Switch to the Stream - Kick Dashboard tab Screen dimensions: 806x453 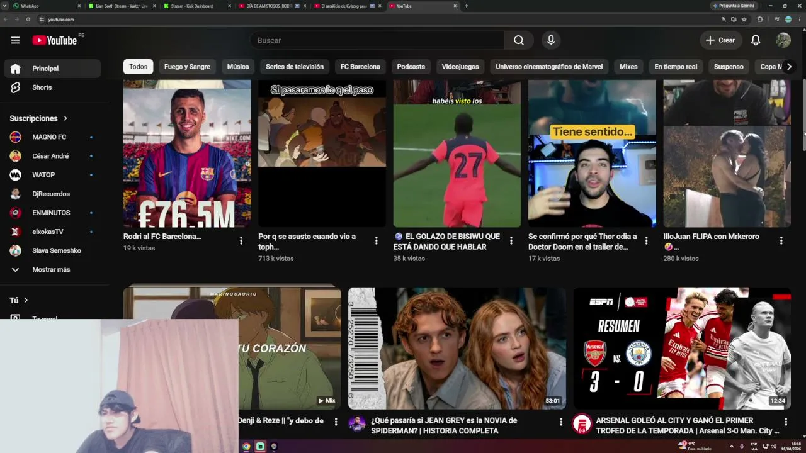(x=196, y=6)
